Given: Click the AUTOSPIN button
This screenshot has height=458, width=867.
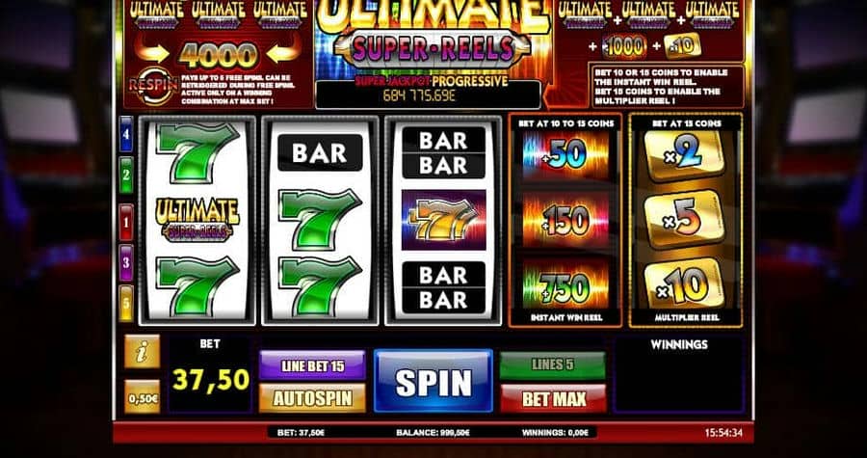Looking at the screenshot, I should pos(312,398).
